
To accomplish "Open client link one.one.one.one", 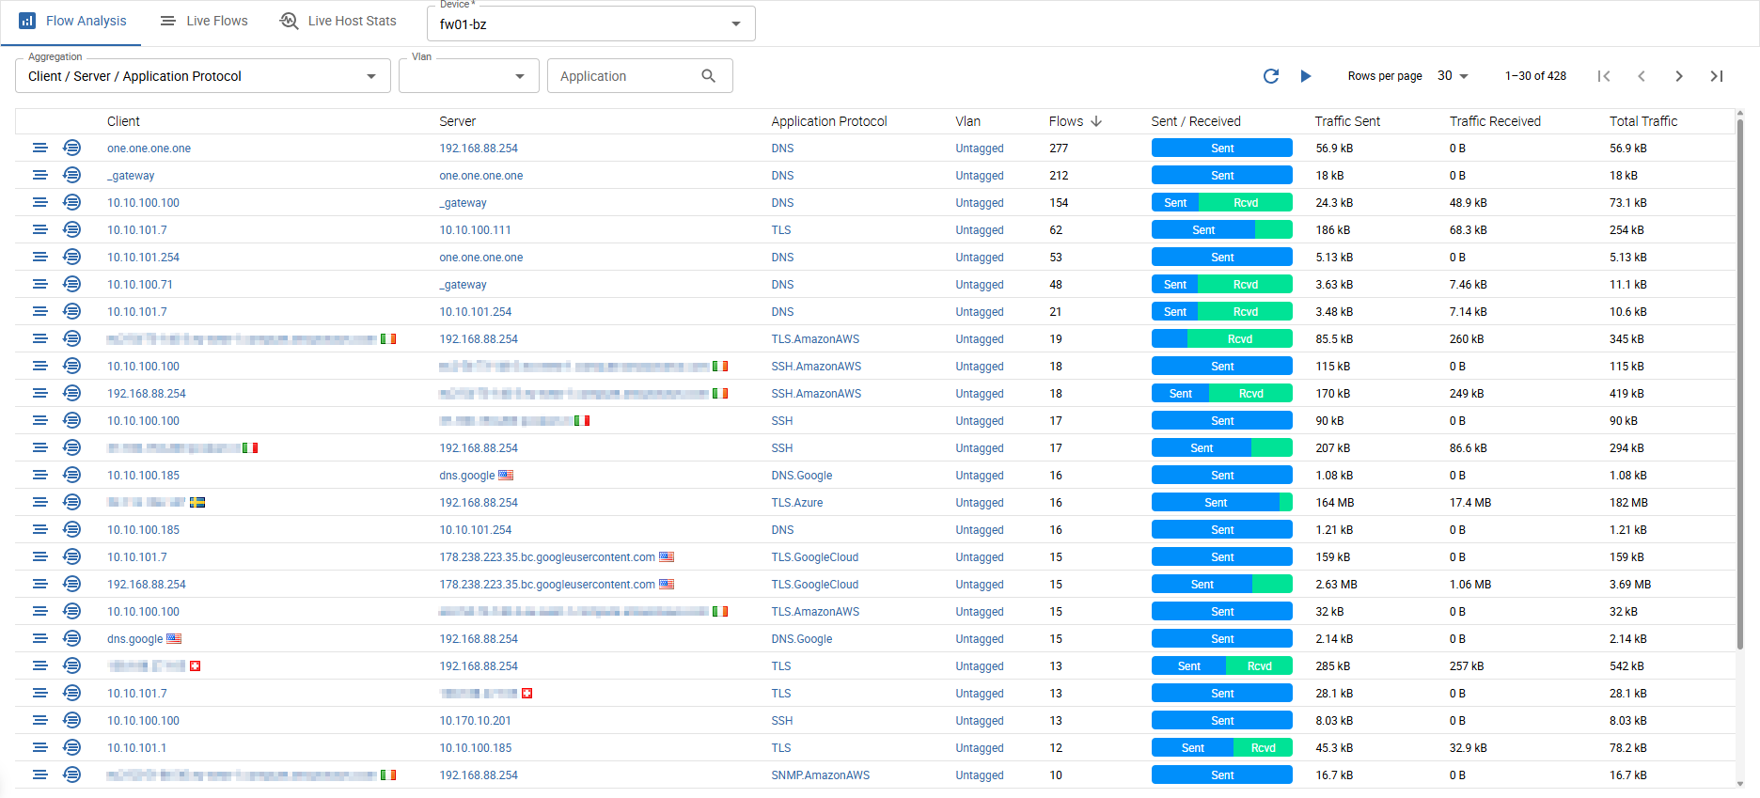I will tap(149, 149).
